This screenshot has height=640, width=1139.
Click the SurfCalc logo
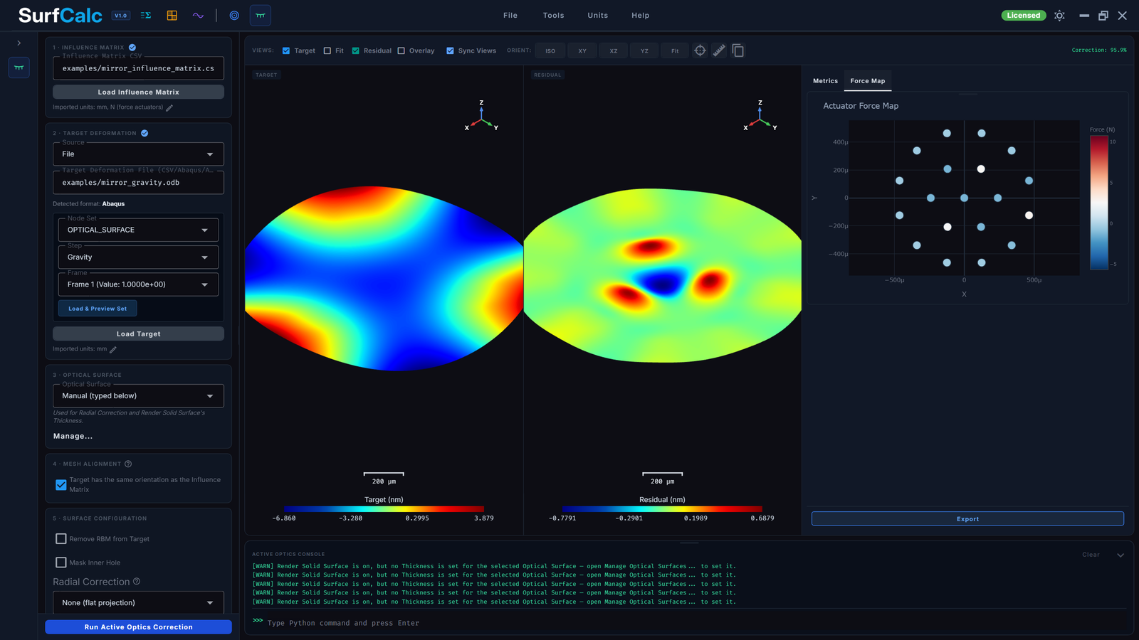tap(61, 15)
